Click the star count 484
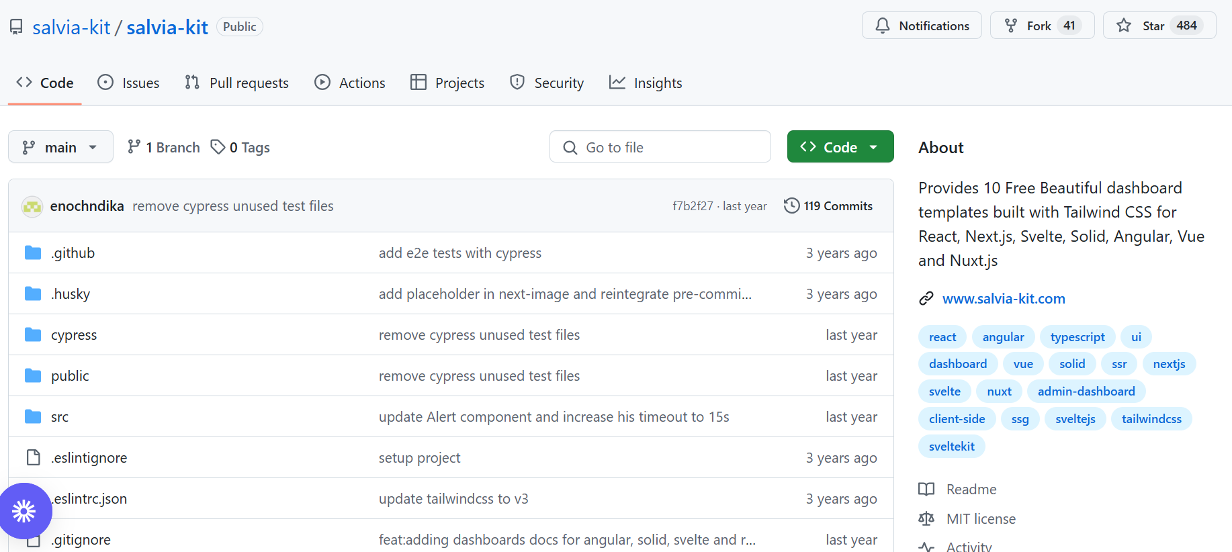This screenshot has width=1232, height=552. [1186, 26]
